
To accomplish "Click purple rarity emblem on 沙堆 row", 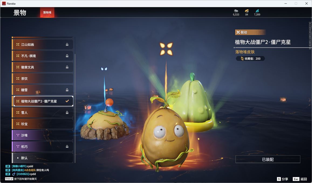I will pyautogui.click(x=18, y=135).
